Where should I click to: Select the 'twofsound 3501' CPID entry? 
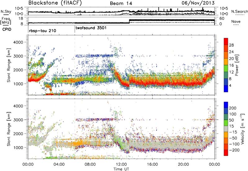coord(91,28)
